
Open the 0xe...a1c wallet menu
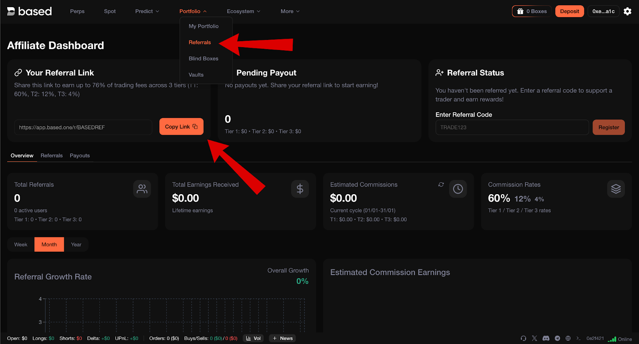603,11
